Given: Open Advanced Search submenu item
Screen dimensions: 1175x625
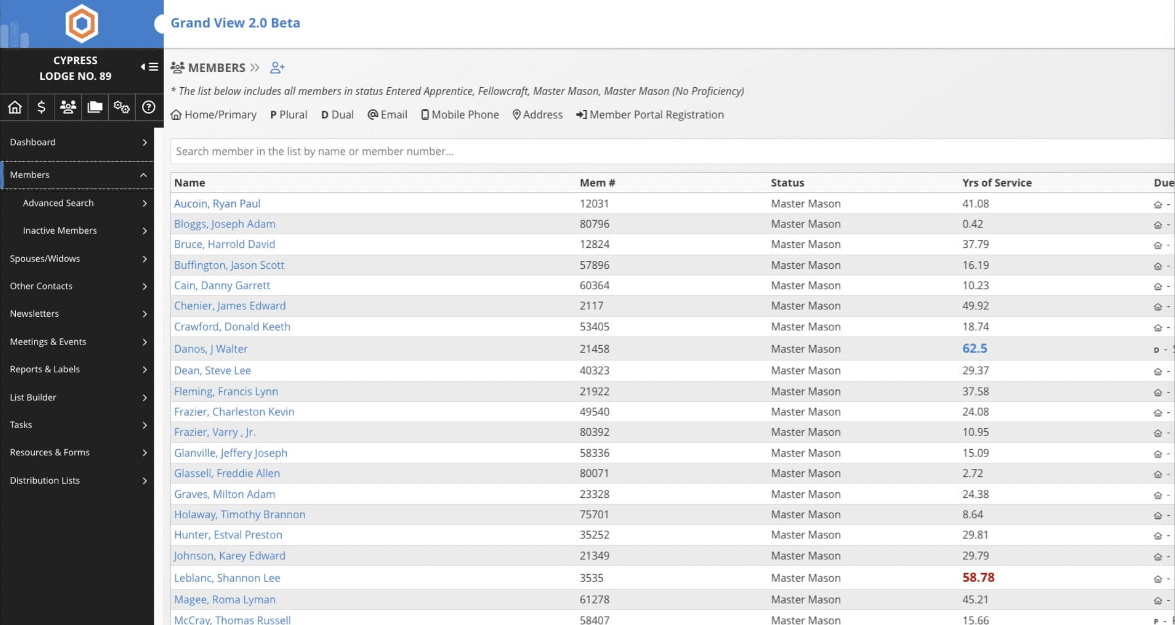Looking at the screenshot, I should click(x=58, y=203).
